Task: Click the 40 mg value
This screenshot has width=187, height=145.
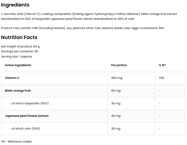Action: [116, 116]
